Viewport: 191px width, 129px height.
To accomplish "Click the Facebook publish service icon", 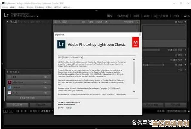I will click(9, 87).
